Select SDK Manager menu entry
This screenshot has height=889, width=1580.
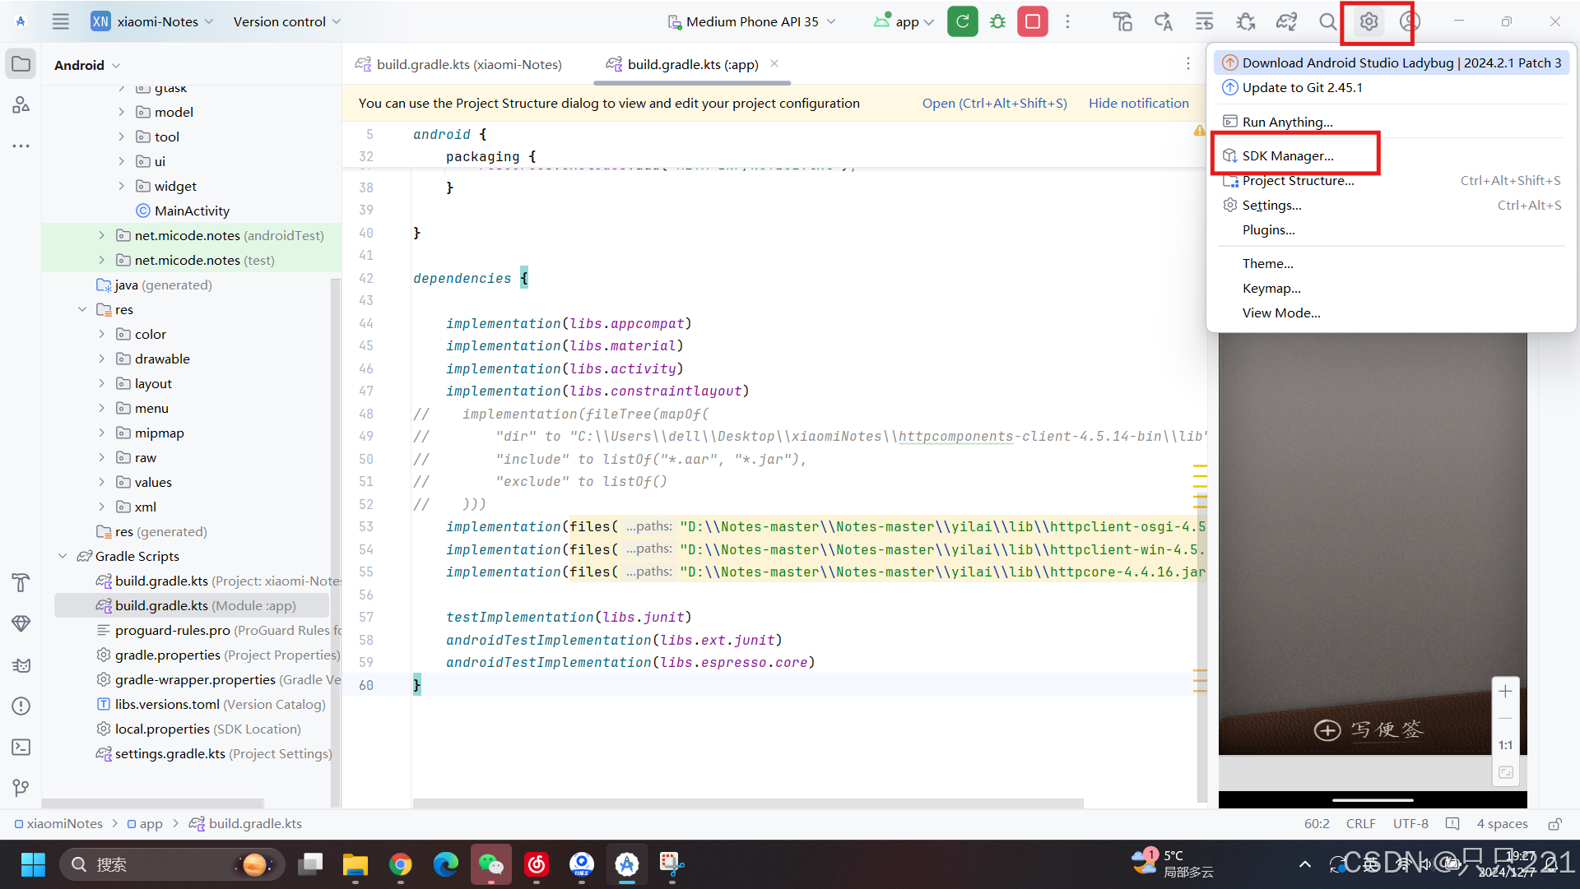pyautogui.click(x=1288, y=156)
